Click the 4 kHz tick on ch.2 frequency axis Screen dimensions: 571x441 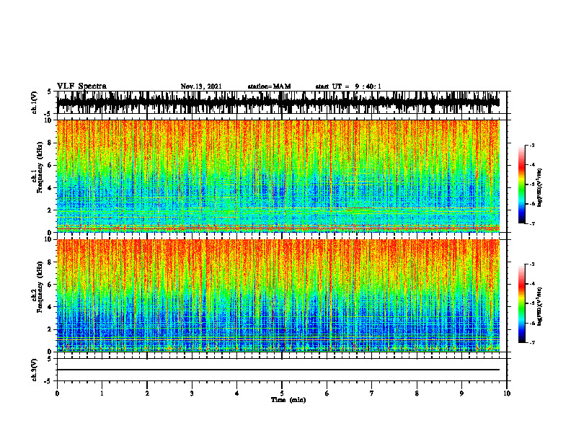click(x=50, y=307)
